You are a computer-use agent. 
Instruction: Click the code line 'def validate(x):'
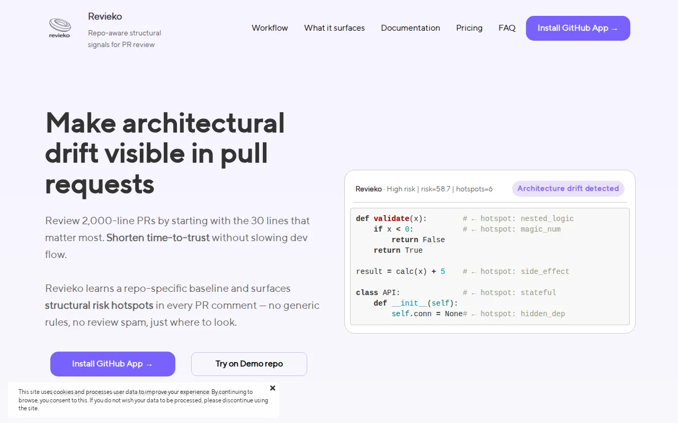point(391,218)
